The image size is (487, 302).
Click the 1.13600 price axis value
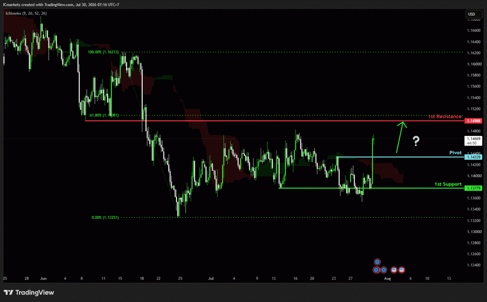[x=474, y=198]
